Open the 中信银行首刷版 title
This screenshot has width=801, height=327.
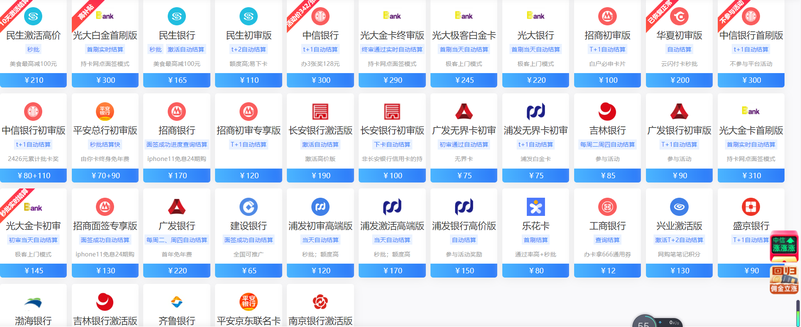[751, 35]
